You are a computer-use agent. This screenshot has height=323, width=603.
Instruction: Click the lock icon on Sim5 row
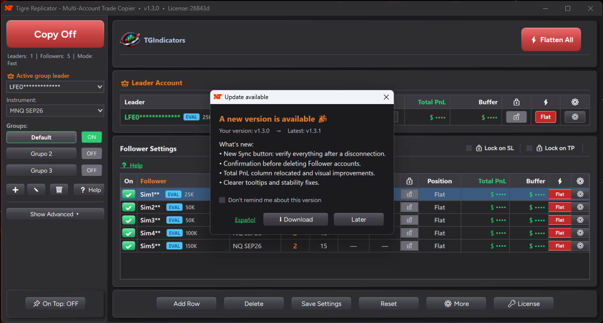point(409,246)
